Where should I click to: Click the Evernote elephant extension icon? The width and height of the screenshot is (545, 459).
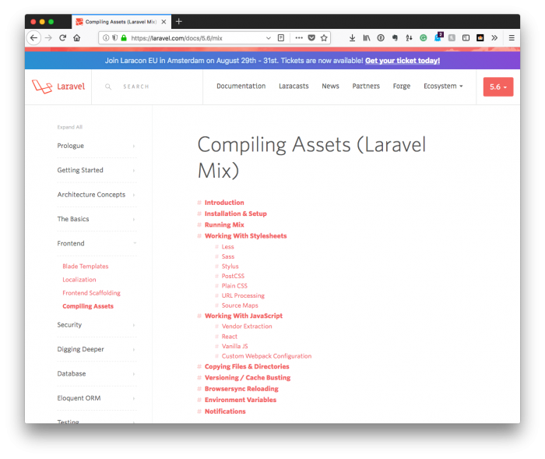click(395, 38)
